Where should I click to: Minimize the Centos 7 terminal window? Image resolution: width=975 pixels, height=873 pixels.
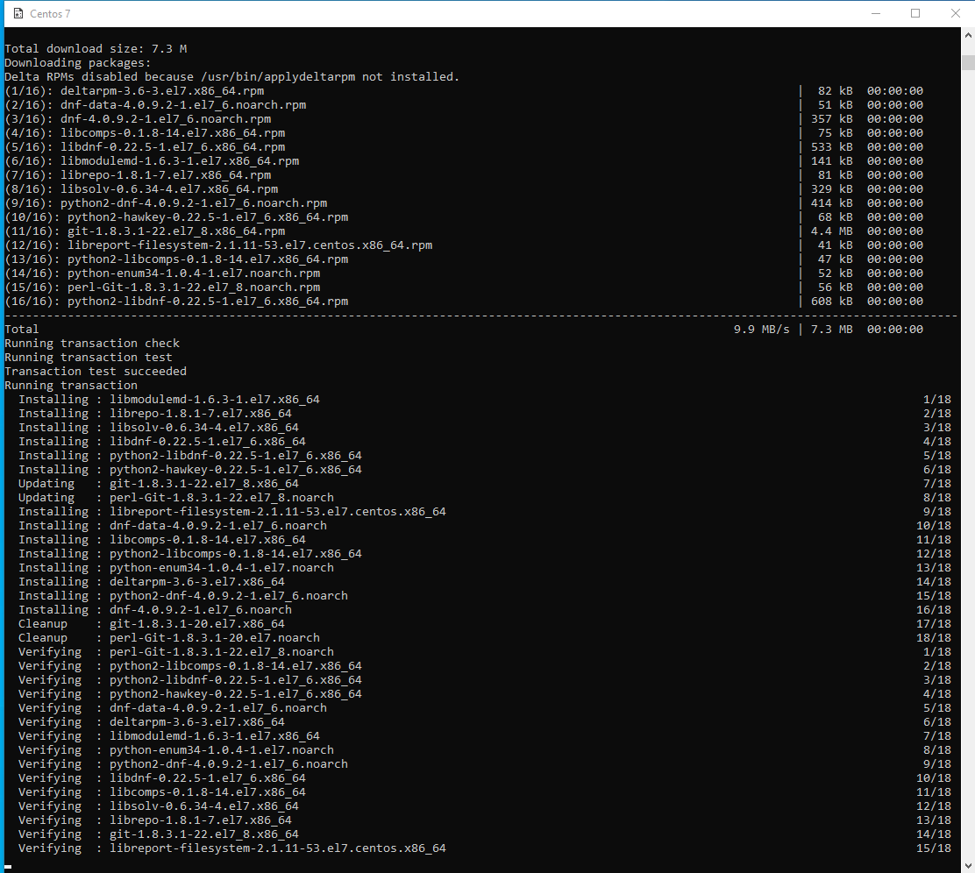874,13
